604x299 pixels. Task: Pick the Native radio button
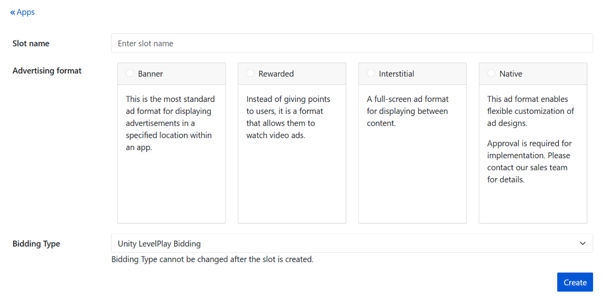point(491,73)
